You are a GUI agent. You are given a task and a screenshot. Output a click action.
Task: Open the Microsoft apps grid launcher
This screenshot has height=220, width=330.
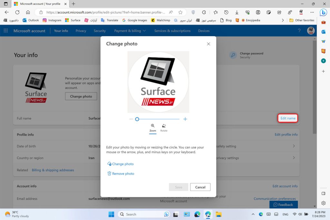(5, 31)
